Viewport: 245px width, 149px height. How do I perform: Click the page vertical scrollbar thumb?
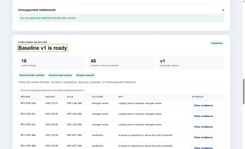pyautogui.click(x=243, y=91)
